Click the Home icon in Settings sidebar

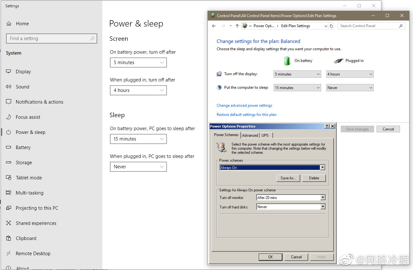pos(9,24)
